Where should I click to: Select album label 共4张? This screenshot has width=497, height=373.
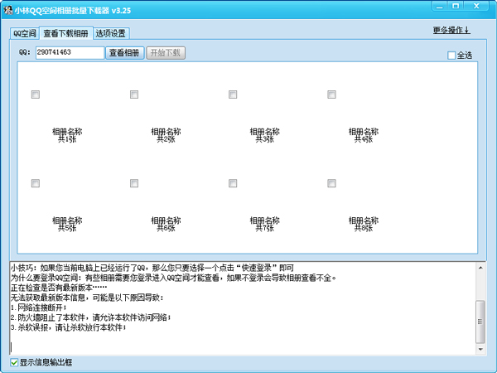tap(364, 135)
